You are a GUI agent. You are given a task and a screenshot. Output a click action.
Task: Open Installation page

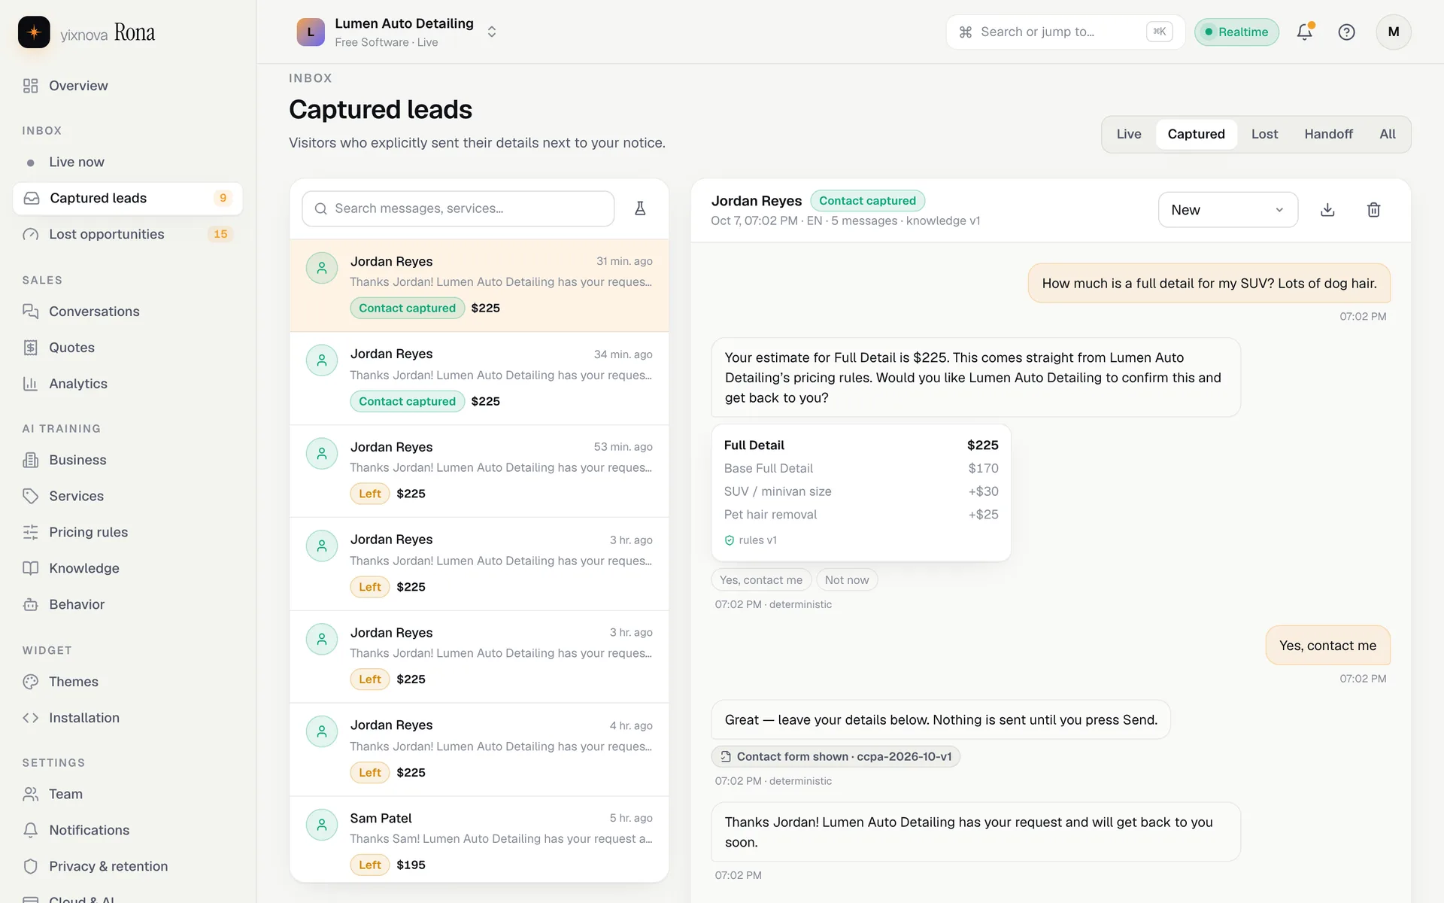[128, 718]
